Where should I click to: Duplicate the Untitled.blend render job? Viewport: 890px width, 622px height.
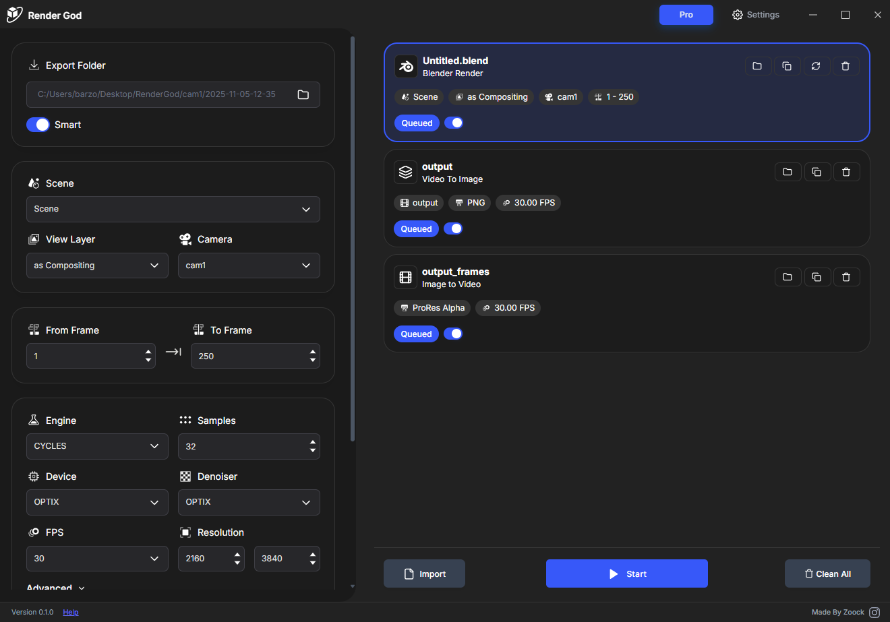click(787, 65)
